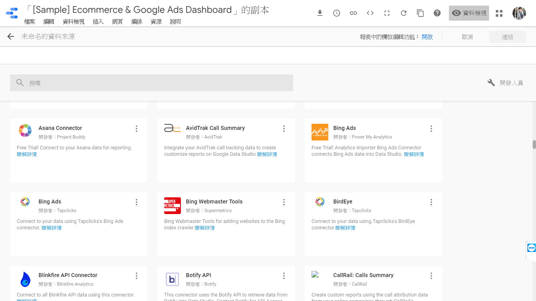
Task: Open Asana Connector 瞭解詳情 link
Action: pos(27,154)
